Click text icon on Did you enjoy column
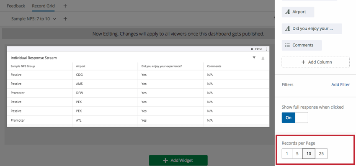Image resolution: width=356 pixels, height=166 pixels. (x=287, y=28)
